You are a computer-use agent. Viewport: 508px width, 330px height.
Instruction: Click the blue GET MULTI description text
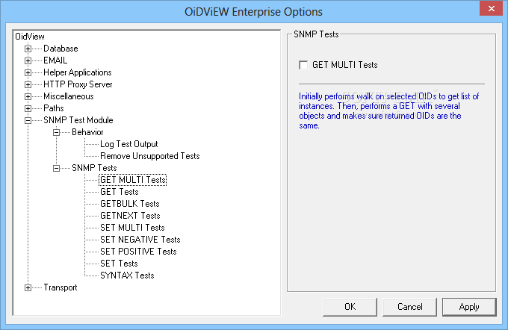[388, 110]
